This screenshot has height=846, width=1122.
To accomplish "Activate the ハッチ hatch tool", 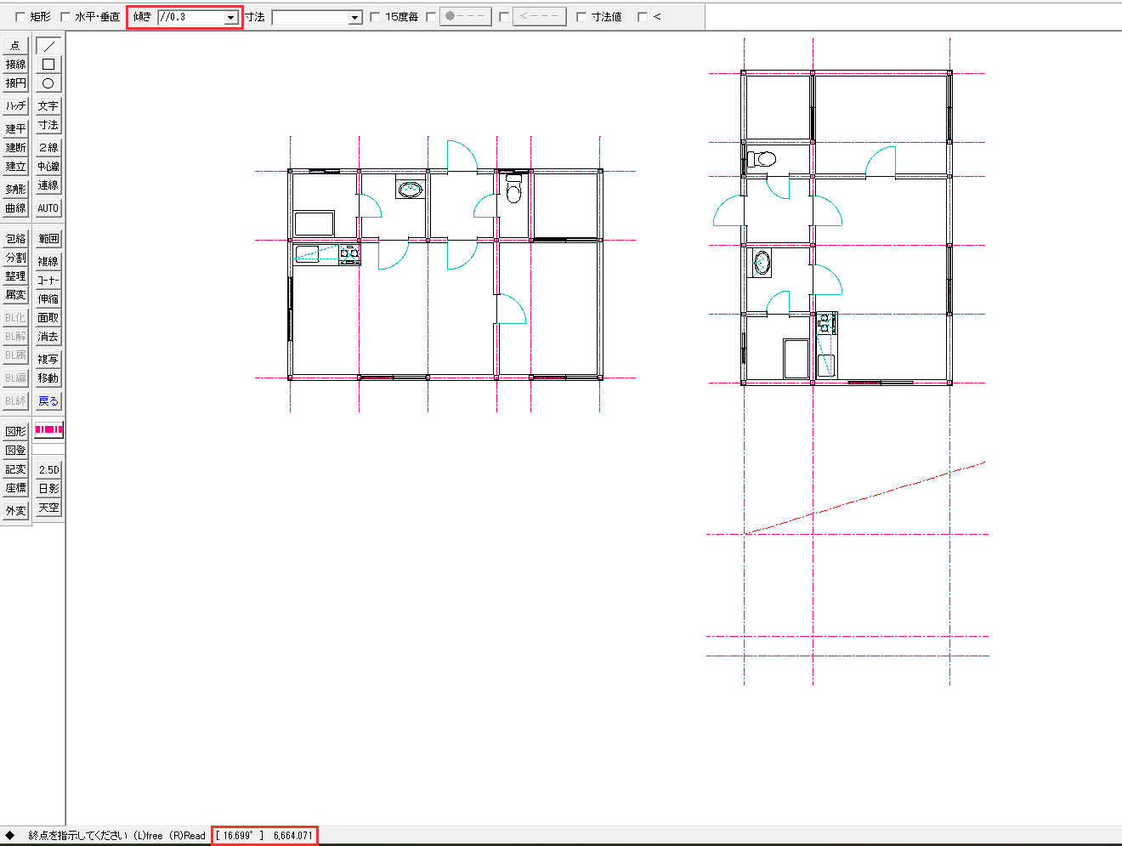I will [16, 106].
